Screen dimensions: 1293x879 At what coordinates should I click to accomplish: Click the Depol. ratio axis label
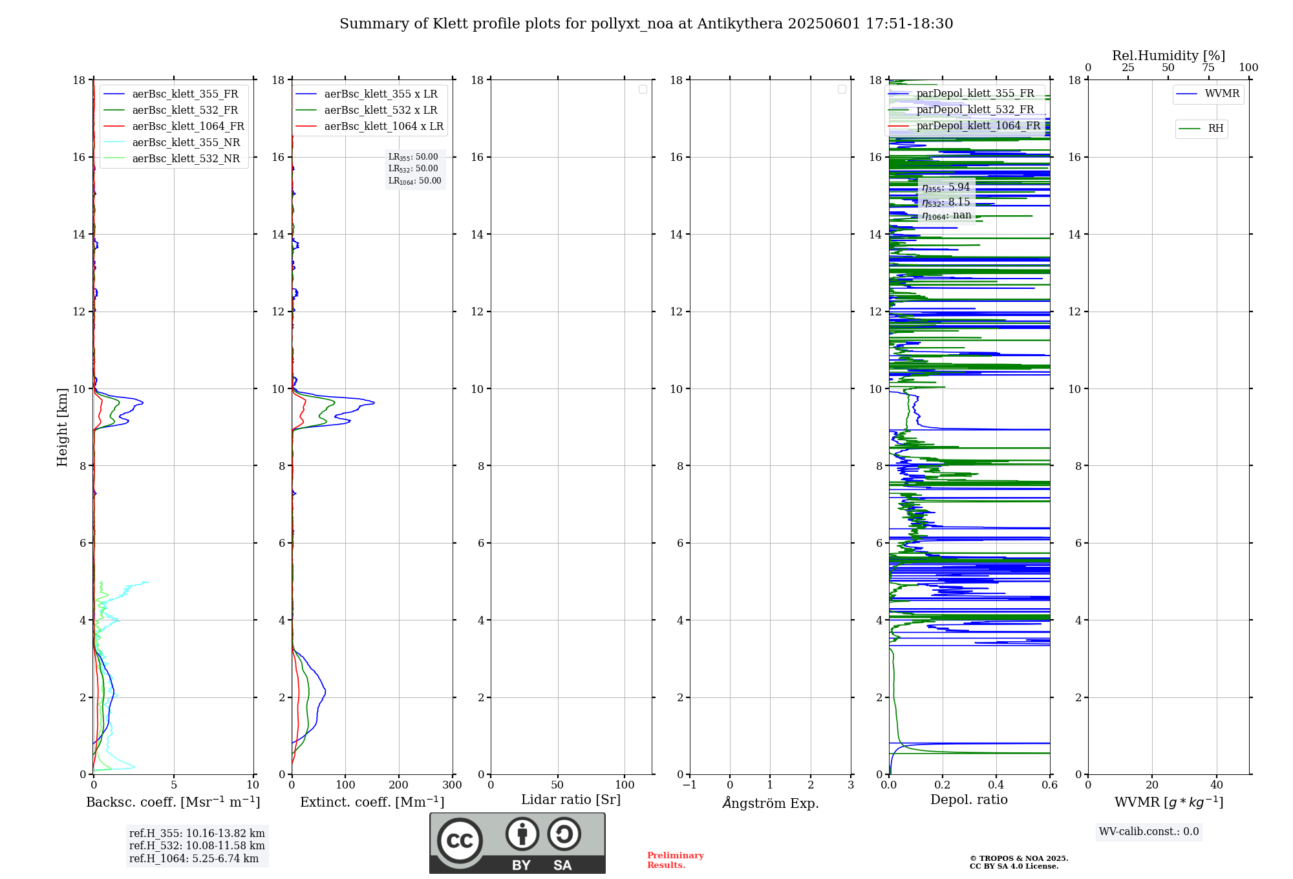point(969,800)
